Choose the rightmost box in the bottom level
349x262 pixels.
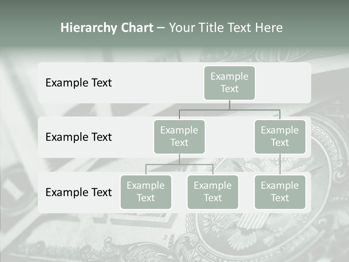coord(280,192)
